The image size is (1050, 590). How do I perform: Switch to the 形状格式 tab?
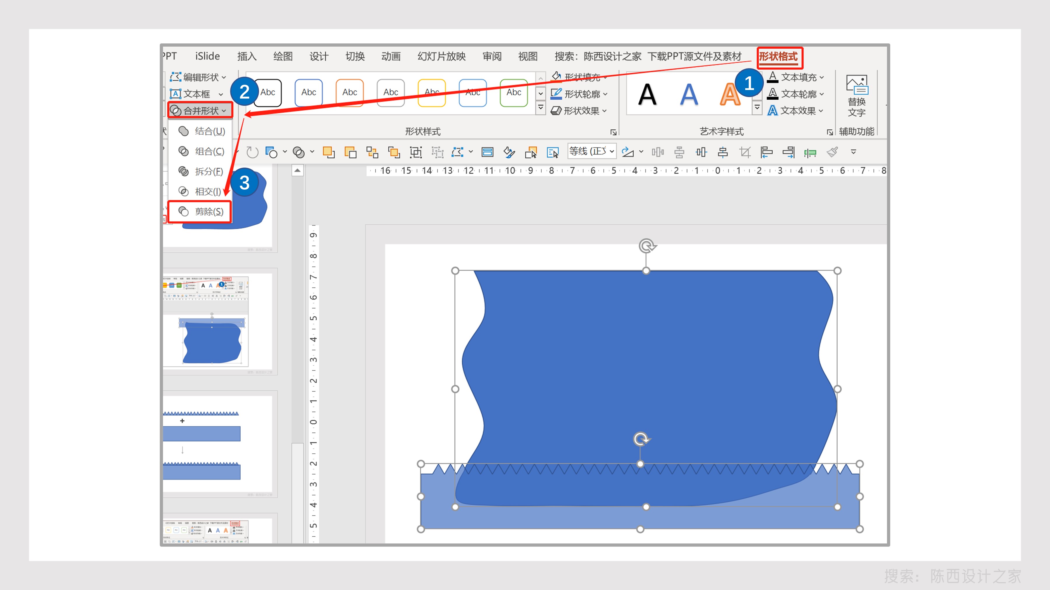pyautogui.click(x=778, y=57)
